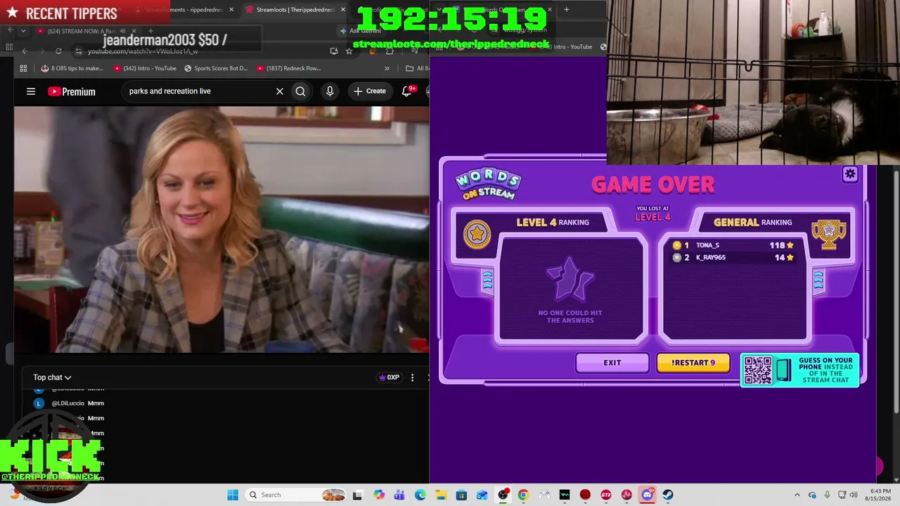Open the Words on Stream settings gear
Screen dimensions: 900x506
click(850, 174)
